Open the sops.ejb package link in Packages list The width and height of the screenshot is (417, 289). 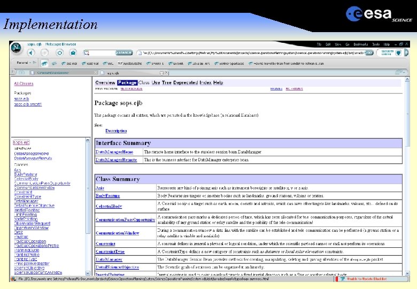coord(21,98)
